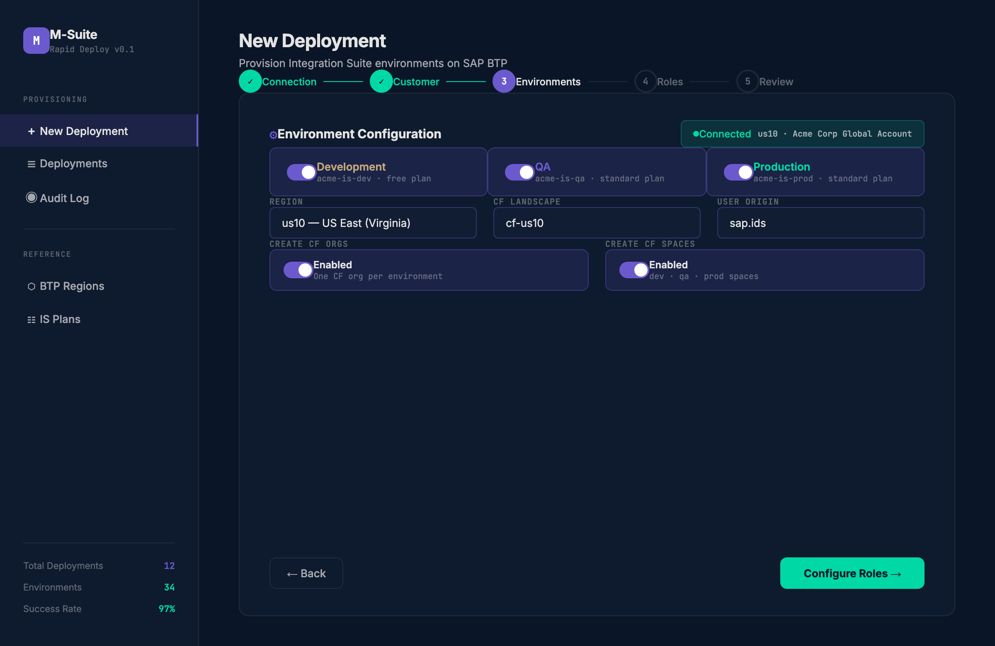Disable the Create CF Orgs toggle
The image size is (995, 646).
[298, 270]
